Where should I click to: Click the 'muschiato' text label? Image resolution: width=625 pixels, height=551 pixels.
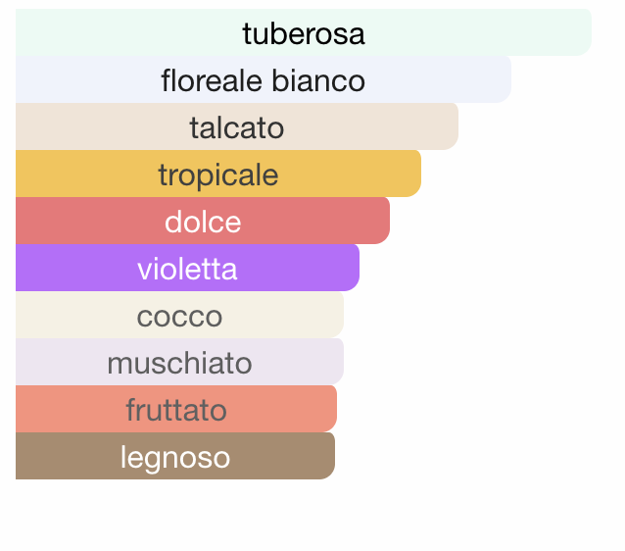coord(180,363)
